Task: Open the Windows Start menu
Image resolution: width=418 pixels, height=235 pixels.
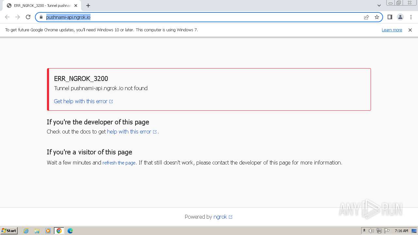Action: (x=9, y=231)
